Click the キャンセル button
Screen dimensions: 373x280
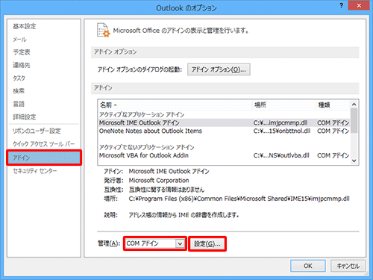[348, 266]
